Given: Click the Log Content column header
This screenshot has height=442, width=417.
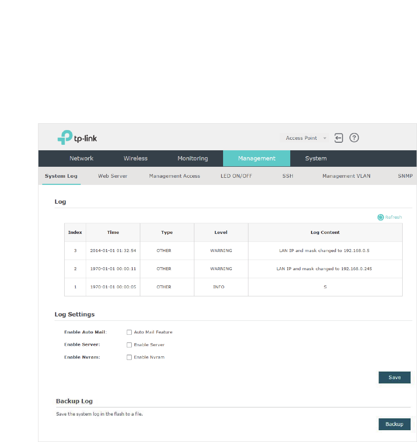Looking at the screenshot, I should pyautogui.click(x=325, y=232).
